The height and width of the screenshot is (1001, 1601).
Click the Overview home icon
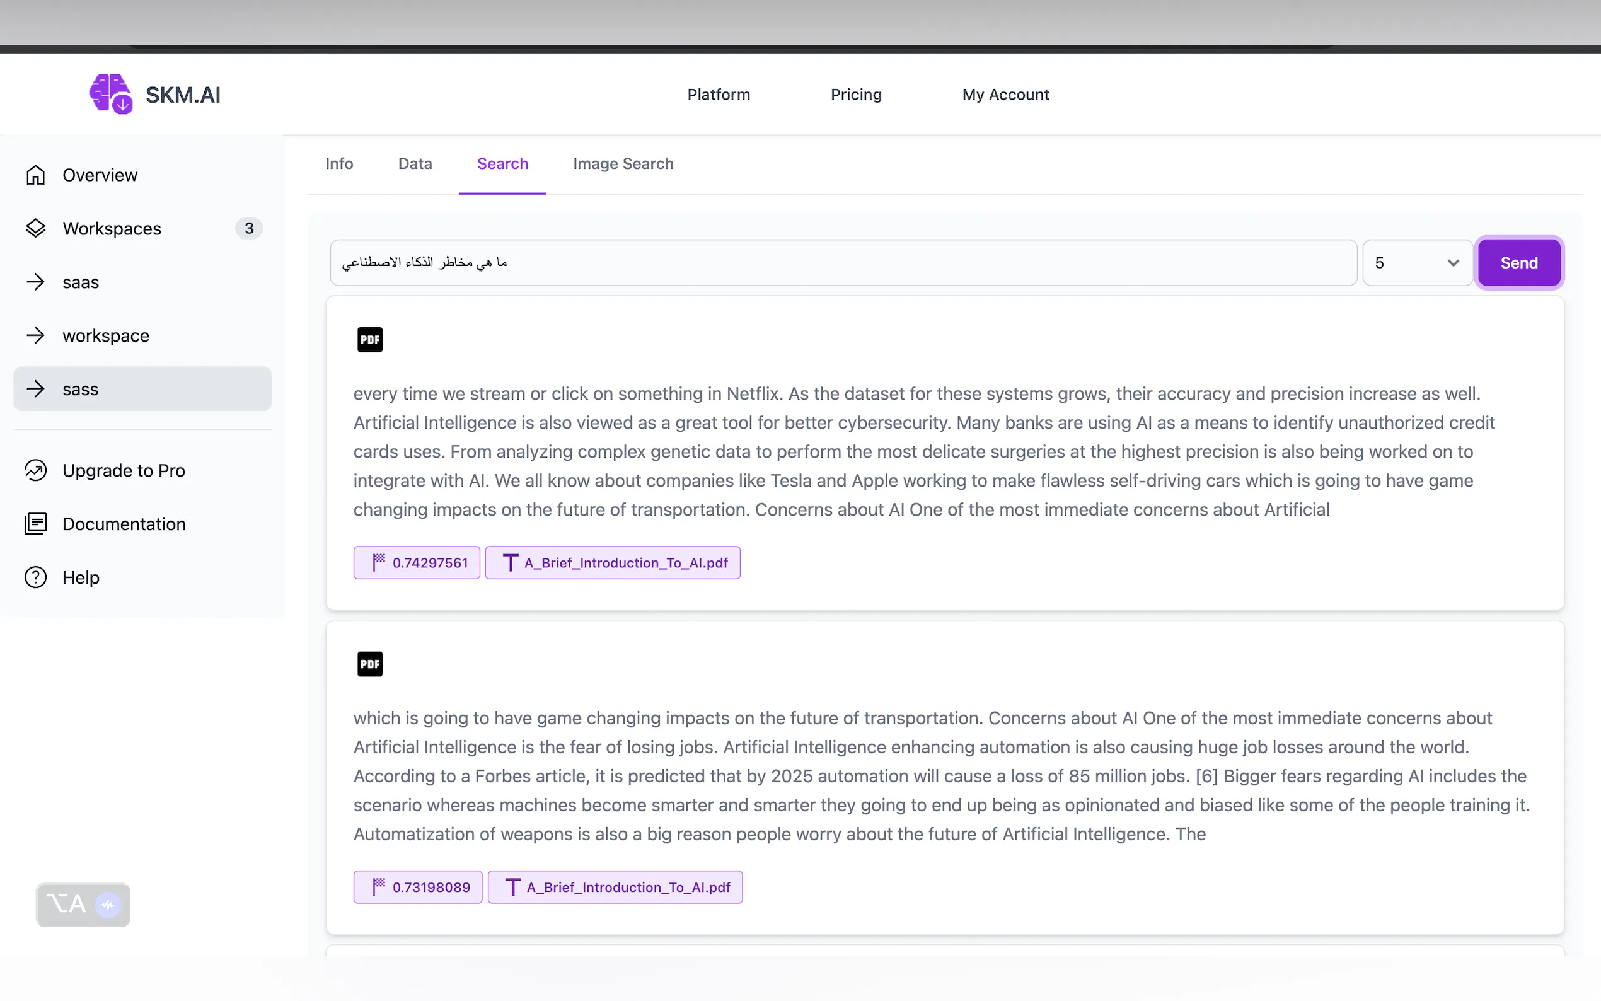(36, 175)
